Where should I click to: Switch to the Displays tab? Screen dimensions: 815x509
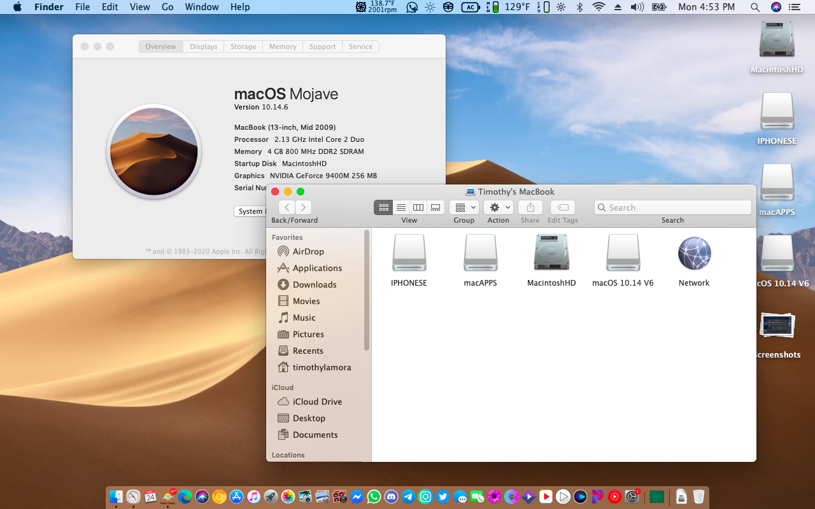coord(204,46)
